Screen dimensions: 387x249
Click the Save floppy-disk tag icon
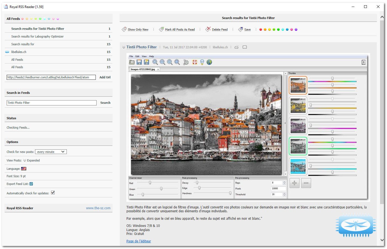pos(241,29)
